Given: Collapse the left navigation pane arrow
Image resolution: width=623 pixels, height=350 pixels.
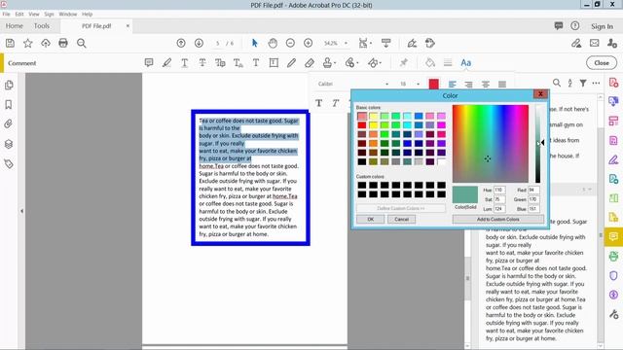Looking at the screenshot, I should pyautogui.click(x=21, y=211).
